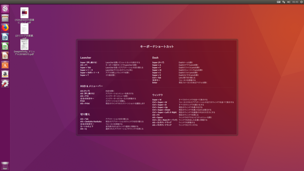Viewport: 304px width, 171px height.
Task: Launch the Files manager from the launcher
Action: point(5,18)
